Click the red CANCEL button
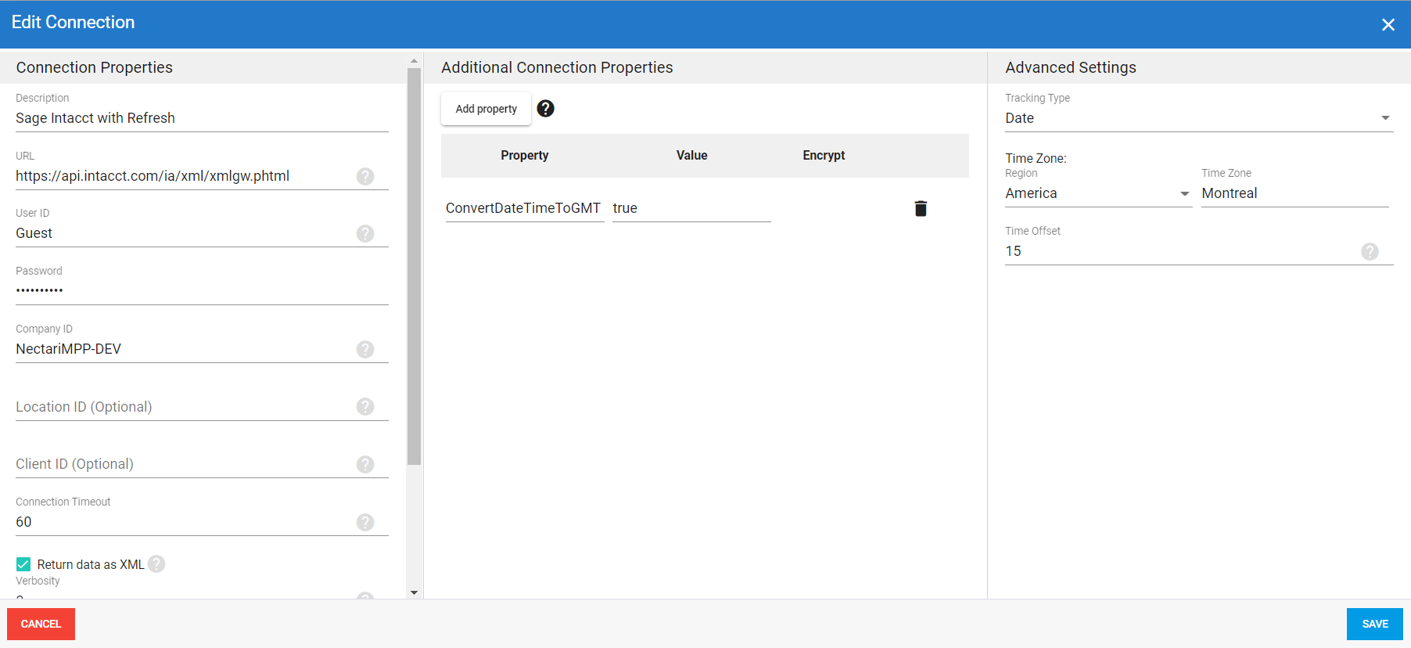 (41, 624)
